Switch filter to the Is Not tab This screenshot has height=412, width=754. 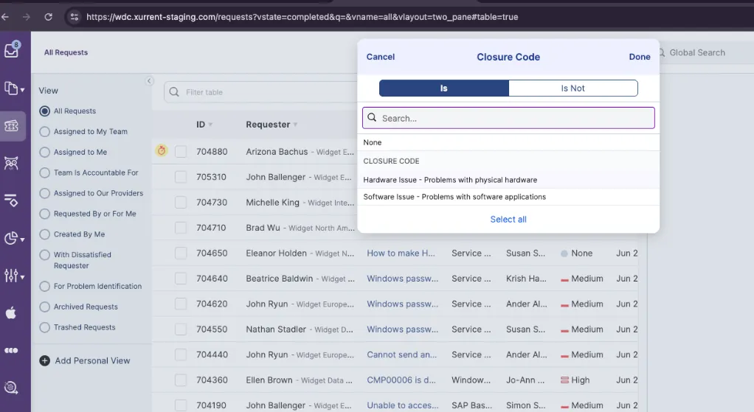573,88
